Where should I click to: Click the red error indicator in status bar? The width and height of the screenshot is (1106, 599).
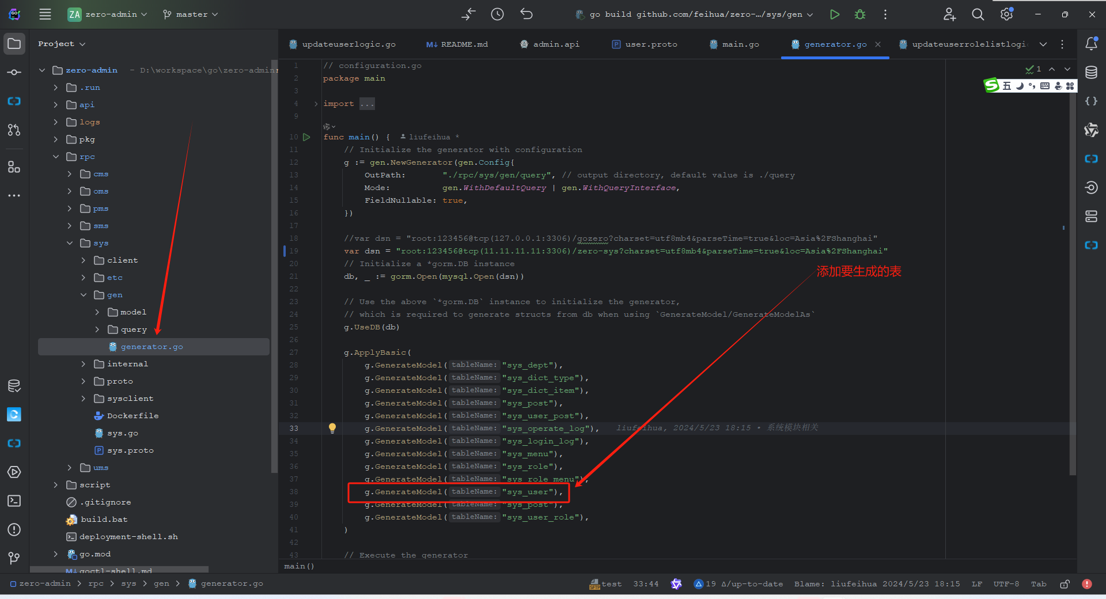[1087, 584]
